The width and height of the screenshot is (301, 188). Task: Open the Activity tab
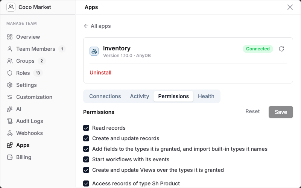coord(140,96)
